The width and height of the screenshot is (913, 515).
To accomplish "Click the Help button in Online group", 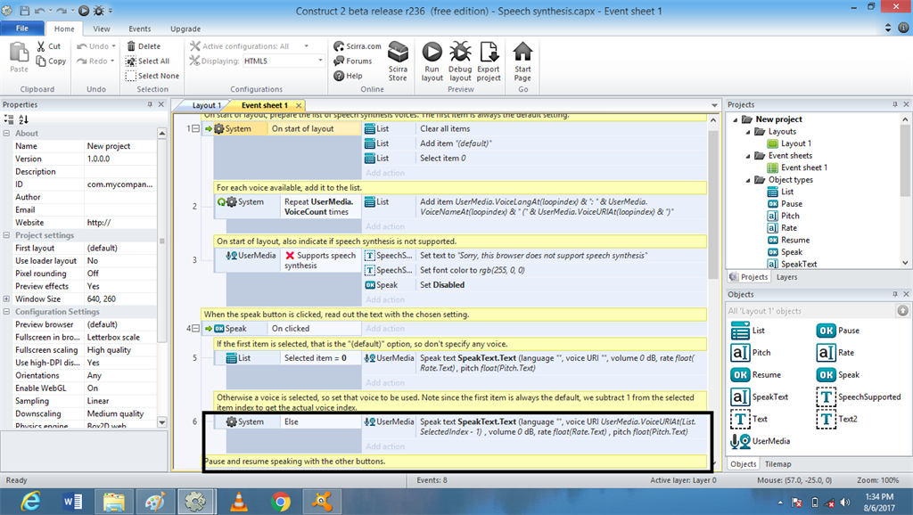I will click(x=349, y=76).
